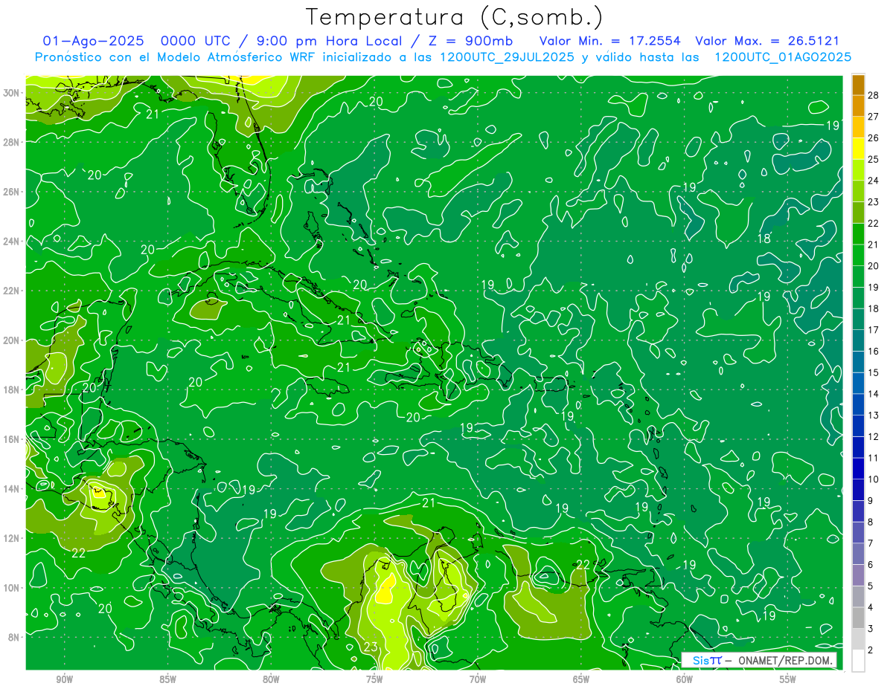
Task: Click the 8N latitude axis label
Action: pyautogui.click(x=15, y=637)
